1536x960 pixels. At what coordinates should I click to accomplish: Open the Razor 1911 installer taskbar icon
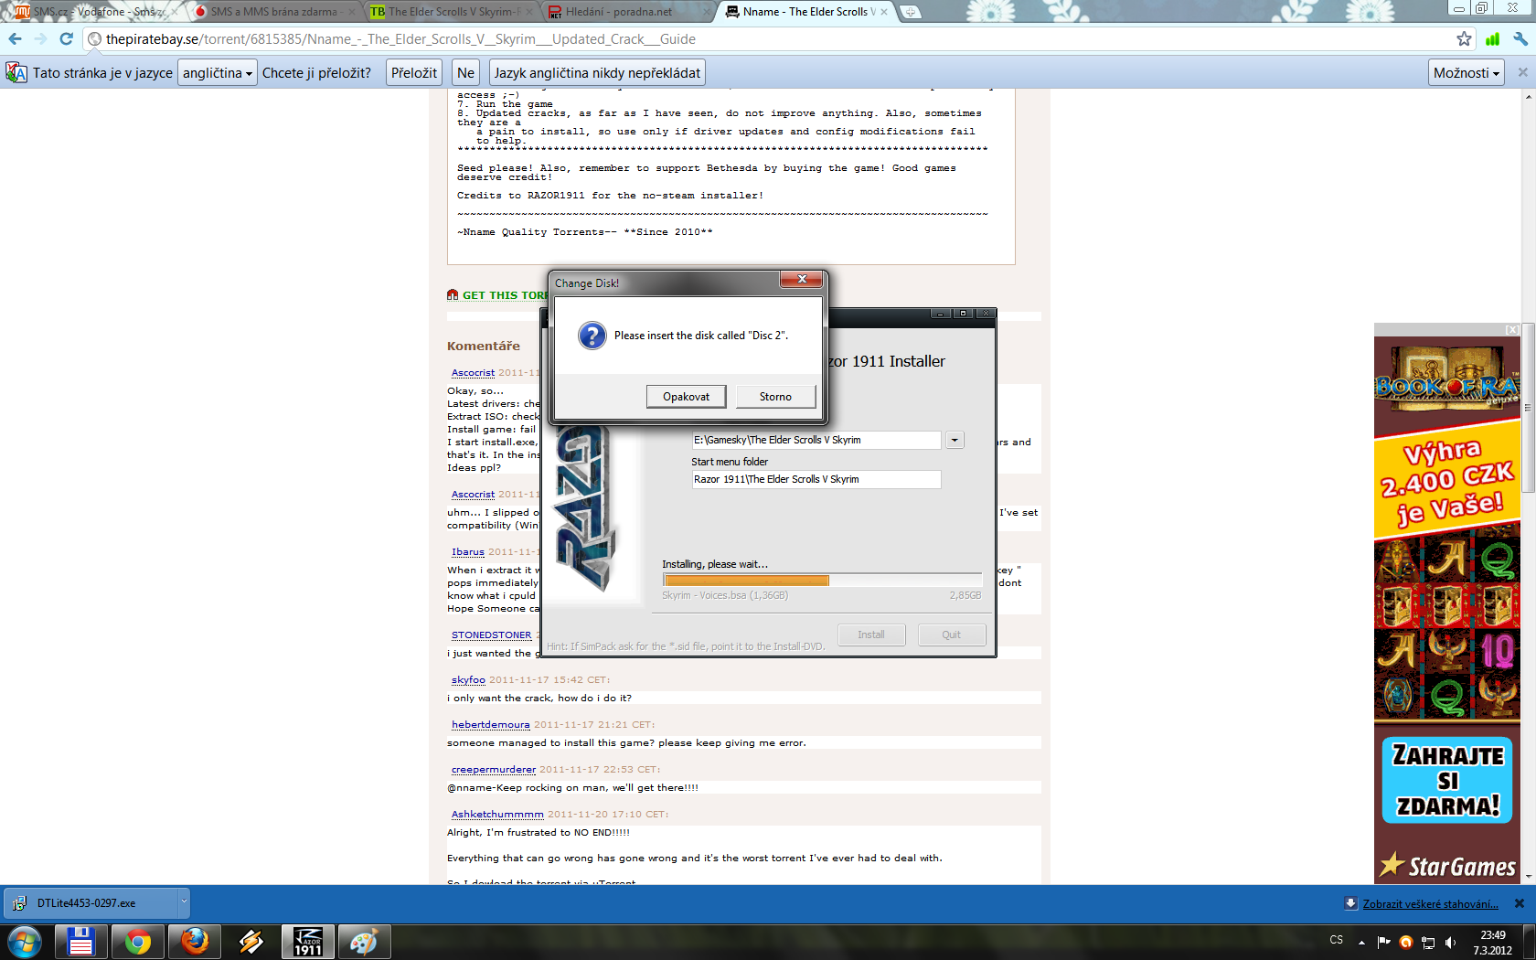(x=307, y=941)
